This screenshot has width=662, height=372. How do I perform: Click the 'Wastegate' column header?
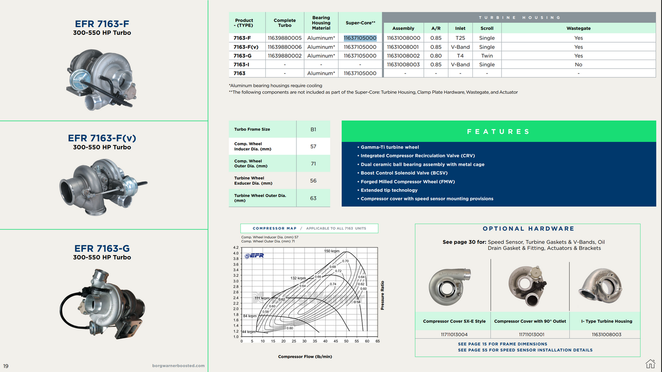pos(579,28)
